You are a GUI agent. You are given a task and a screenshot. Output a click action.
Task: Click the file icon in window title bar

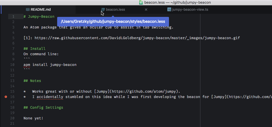coord(141,3)
